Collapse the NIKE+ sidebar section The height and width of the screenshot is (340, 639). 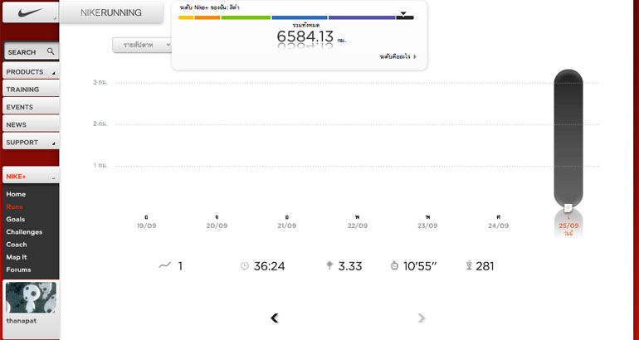click(53, 177)
